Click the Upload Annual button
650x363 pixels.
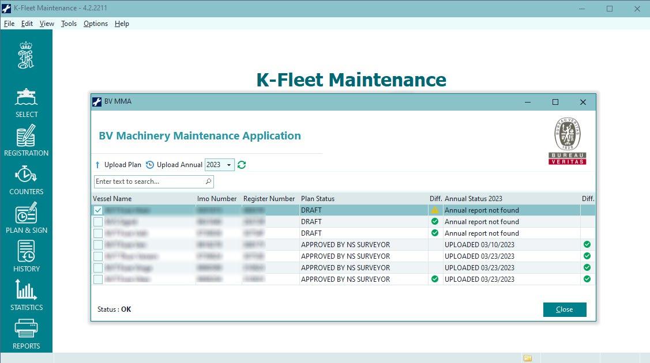click(174, 165)
